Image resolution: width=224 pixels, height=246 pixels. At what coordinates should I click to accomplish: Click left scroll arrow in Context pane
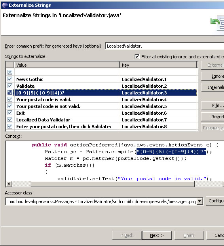click(x=9, y=184)
